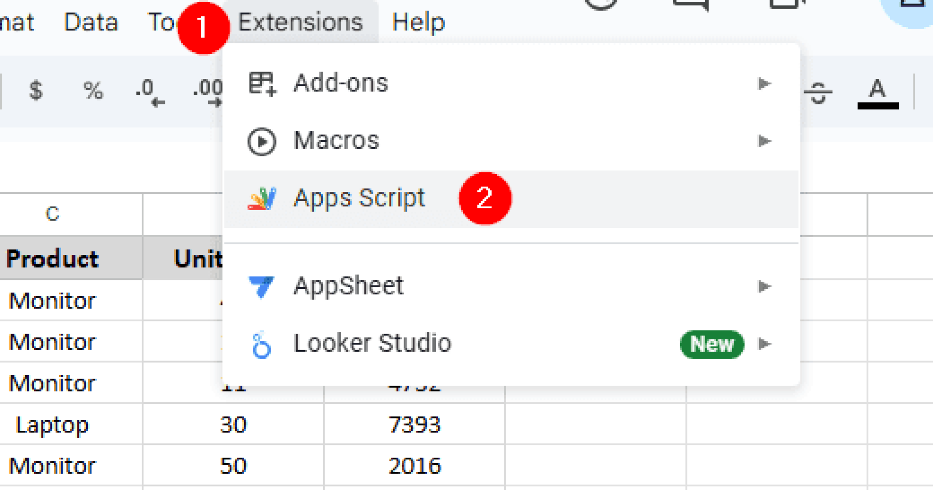Open the Help menu
The width and height of the screenshot is (933, 490).
click(419, 22)
